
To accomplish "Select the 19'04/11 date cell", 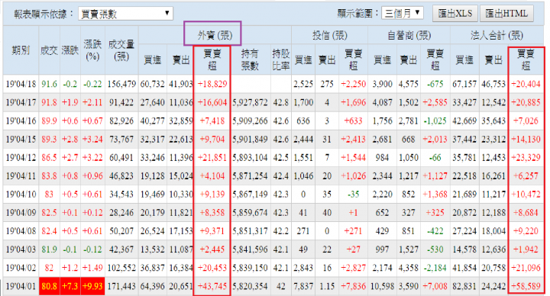I will tap(21, 176).
